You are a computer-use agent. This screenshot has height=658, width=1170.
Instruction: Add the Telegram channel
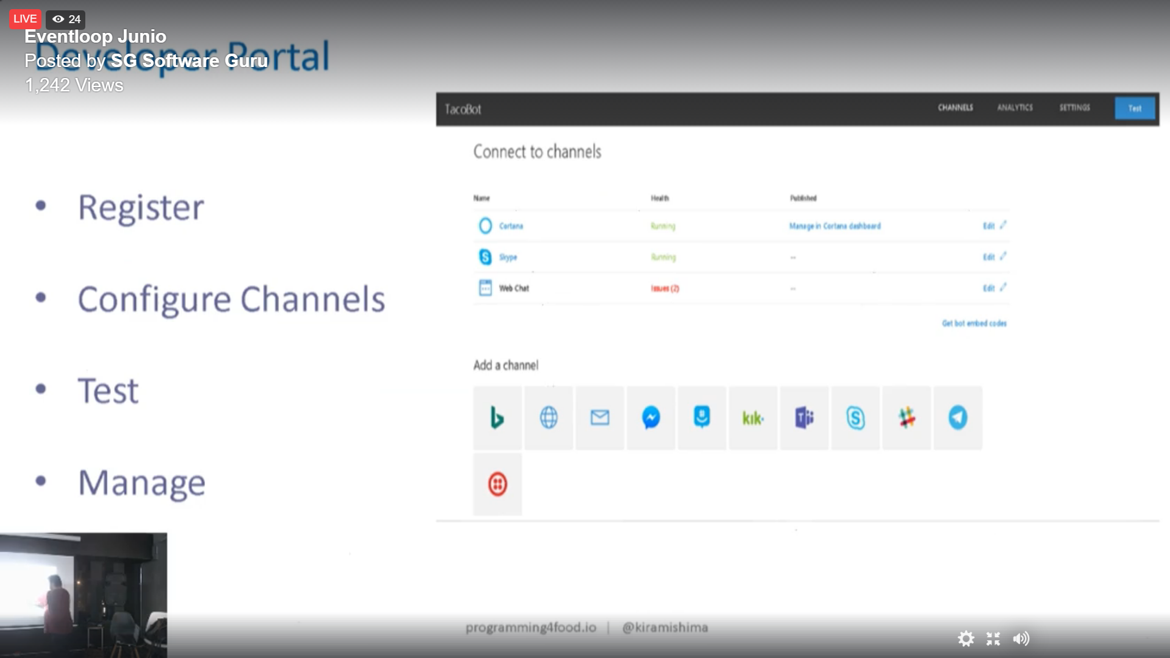point(958,418)
